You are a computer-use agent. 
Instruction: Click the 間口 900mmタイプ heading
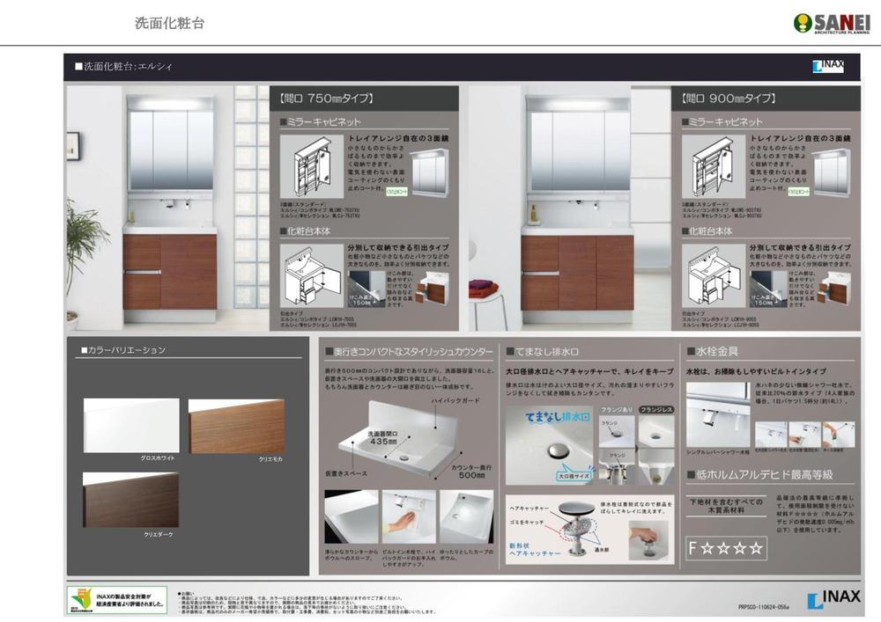click(729, 99)
